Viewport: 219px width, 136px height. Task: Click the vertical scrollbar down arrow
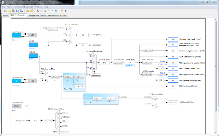215,132
